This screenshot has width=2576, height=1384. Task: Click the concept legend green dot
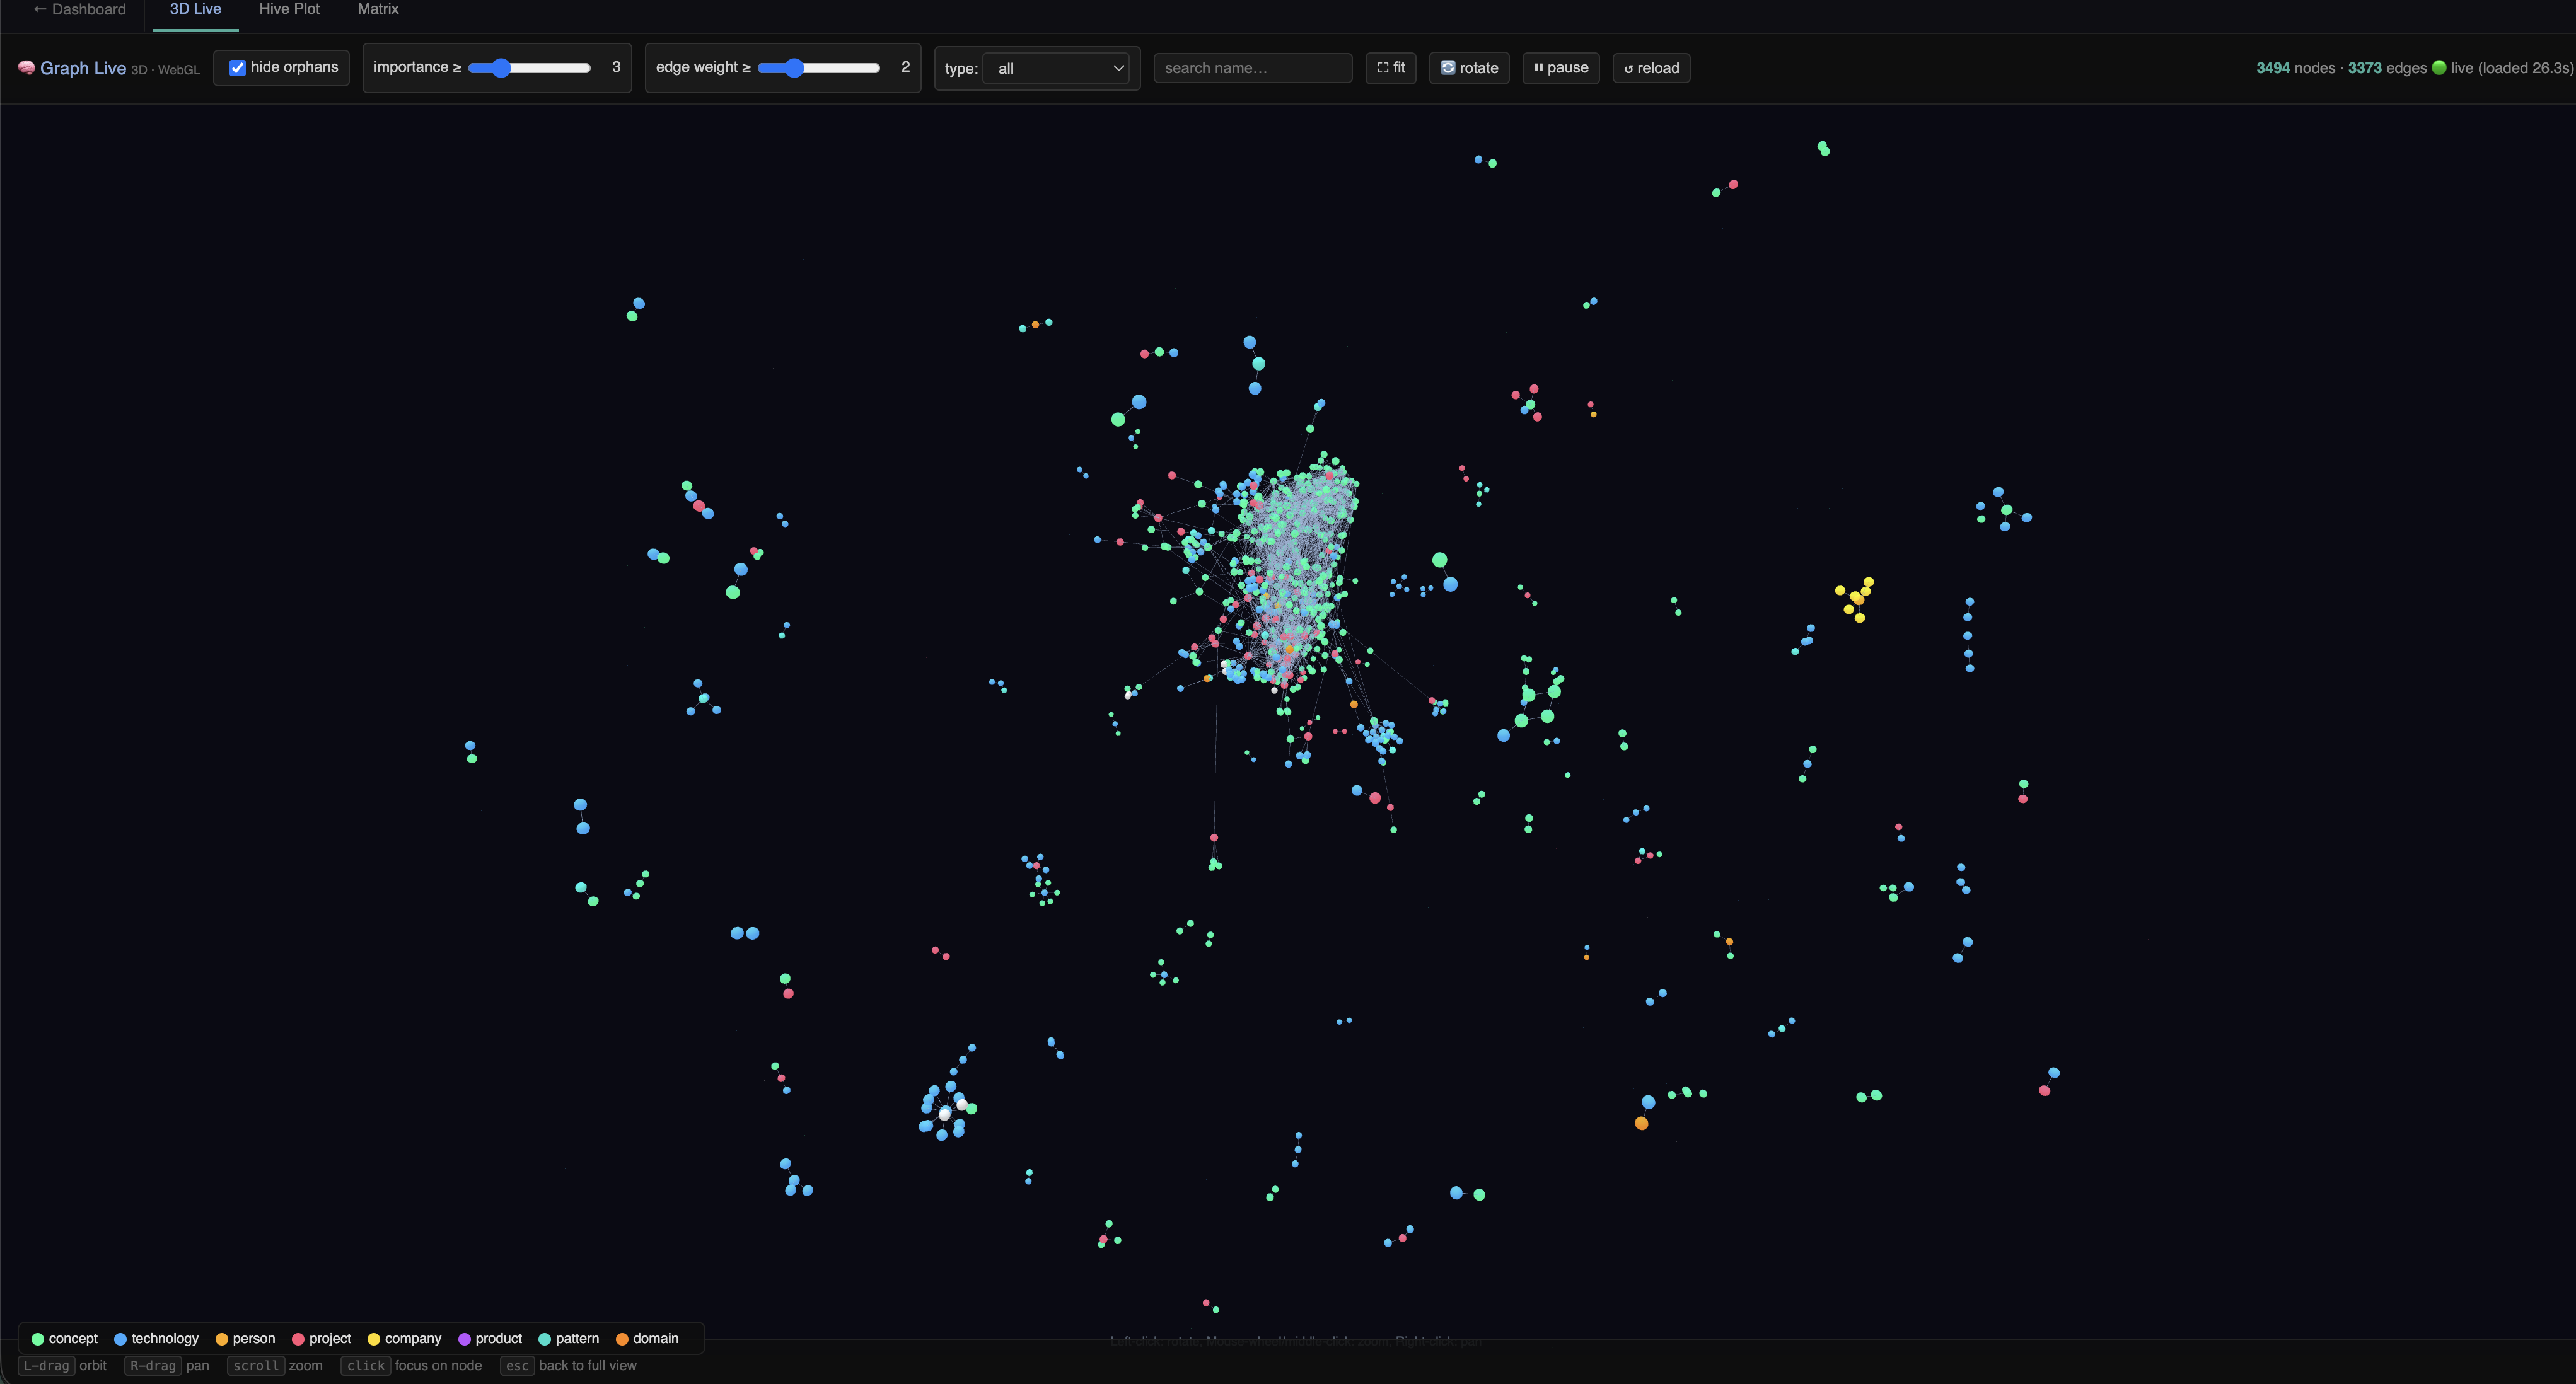tap(38, 1339)
